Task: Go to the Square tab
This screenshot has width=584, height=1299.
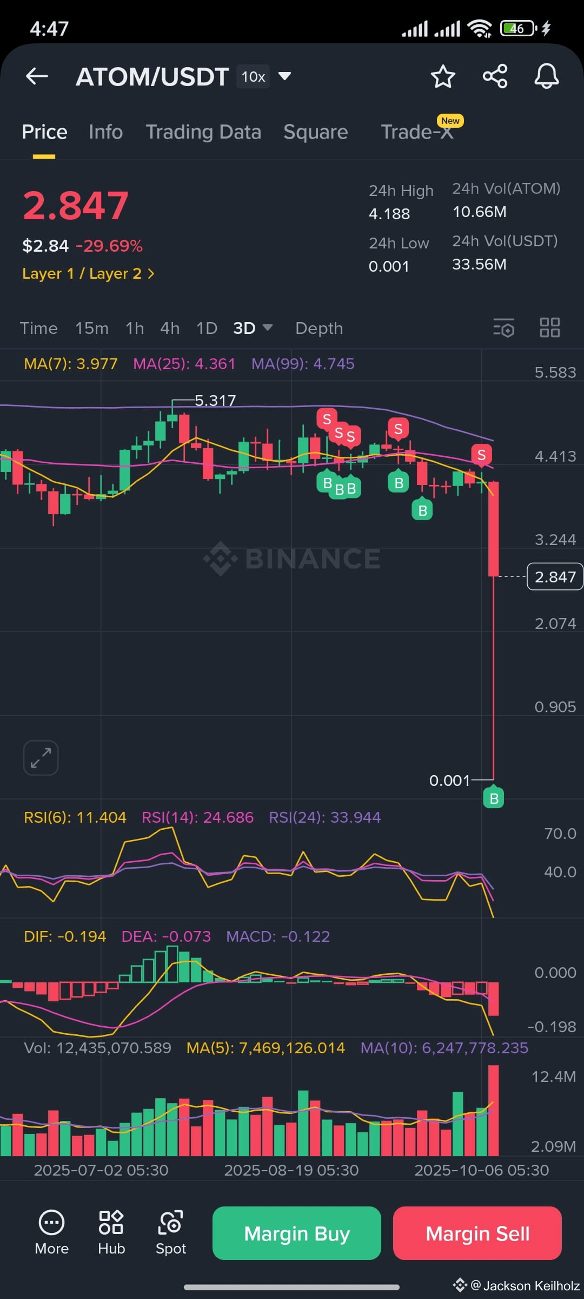Action: [316, 132]
